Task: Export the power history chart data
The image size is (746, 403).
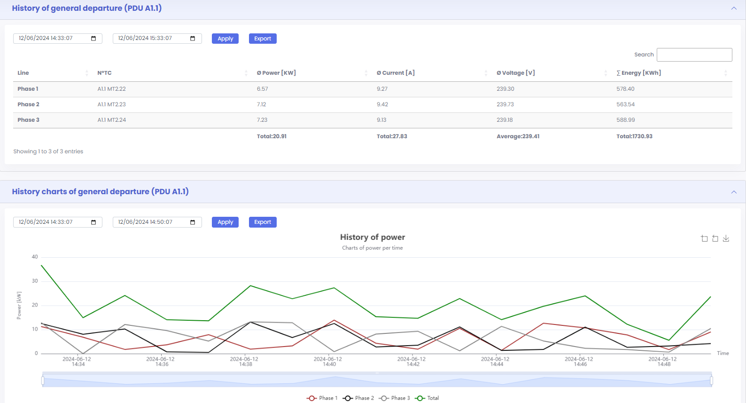Action: point(263,222)
